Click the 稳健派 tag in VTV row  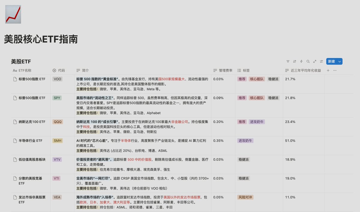coord(244,159)
